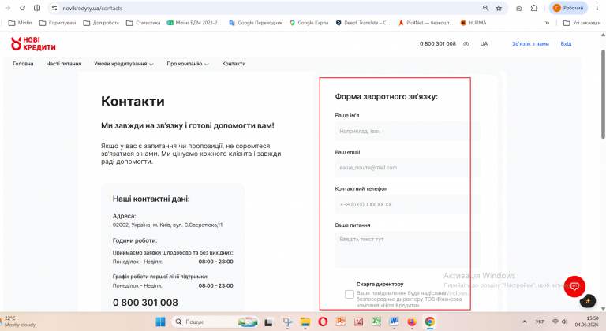Click the dark sparkle assistant icon
Image resolution: width=606 pixels, height=331 pixels.
pos(587,301)
